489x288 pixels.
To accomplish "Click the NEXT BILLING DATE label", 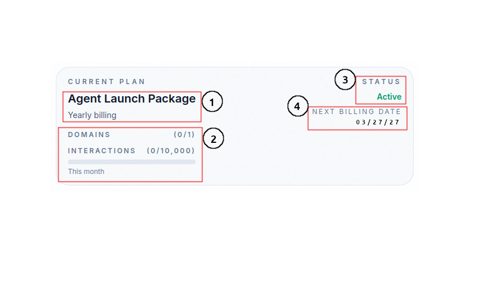I will pos(356,112).
